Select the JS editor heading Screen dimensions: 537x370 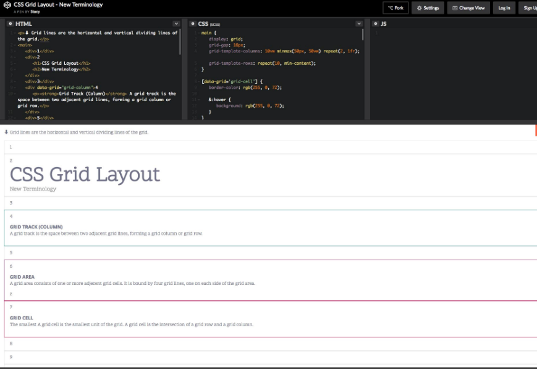click(384, 23)
